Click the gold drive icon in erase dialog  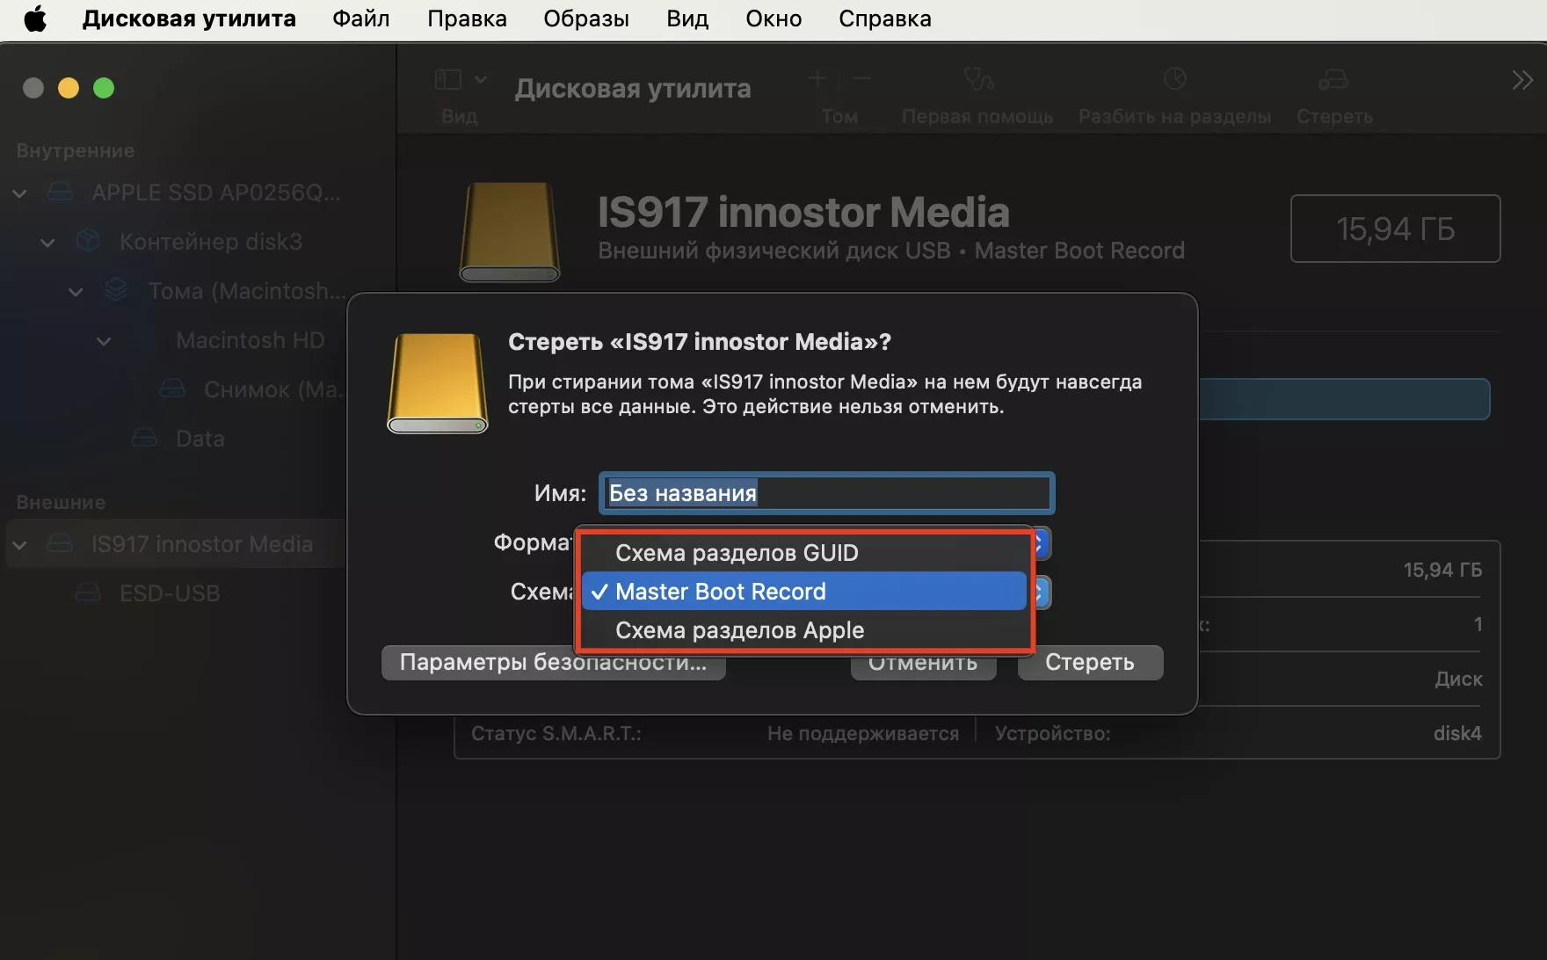coord(438,383)
